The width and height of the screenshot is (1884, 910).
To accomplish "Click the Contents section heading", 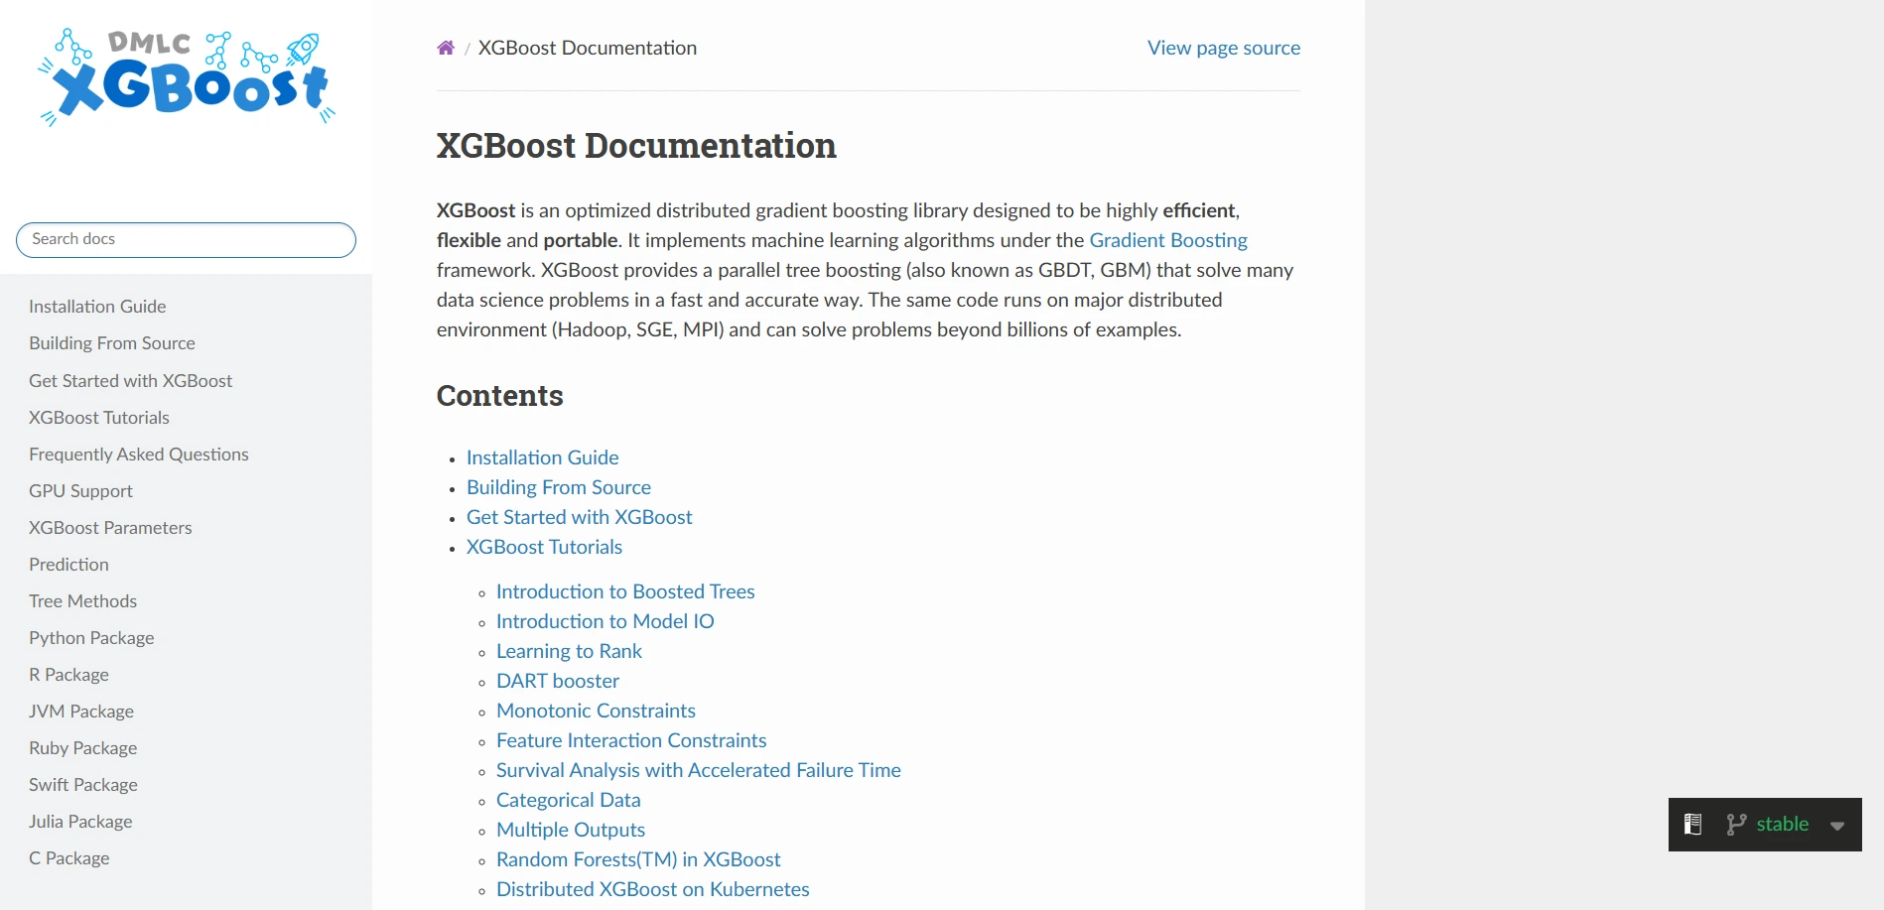I will click(500, 396).
